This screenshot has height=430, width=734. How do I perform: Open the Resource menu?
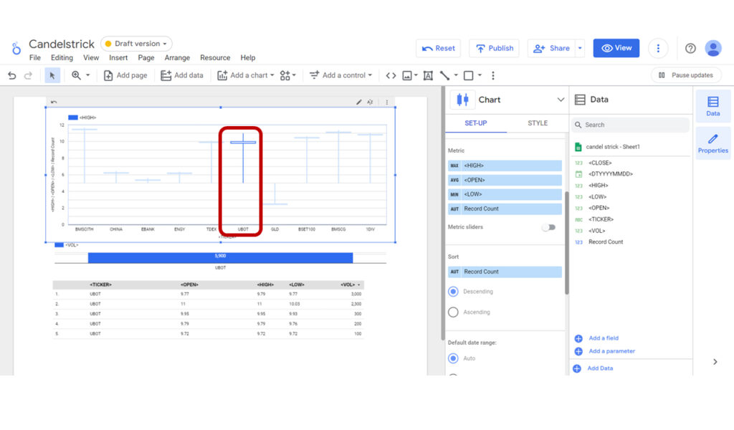click(x=215, y=57)
